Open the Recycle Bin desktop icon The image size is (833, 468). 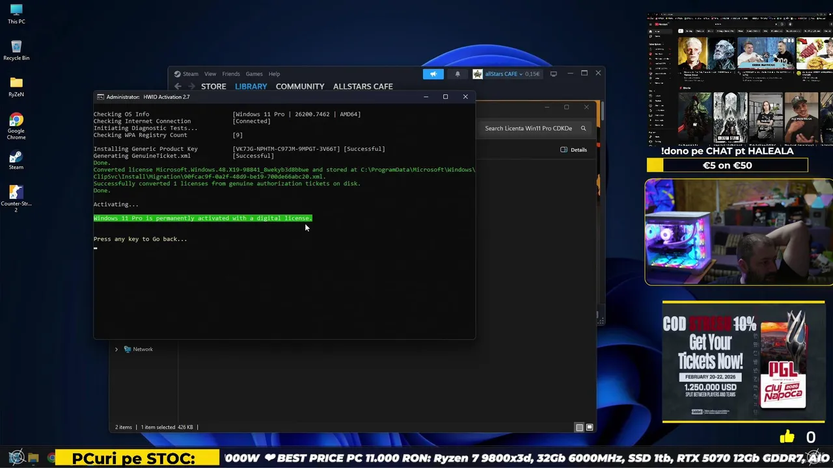[x=16, y=51]
